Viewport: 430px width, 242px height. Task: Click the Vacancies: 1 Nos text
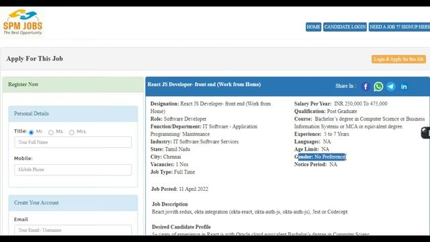click(169, 164)
